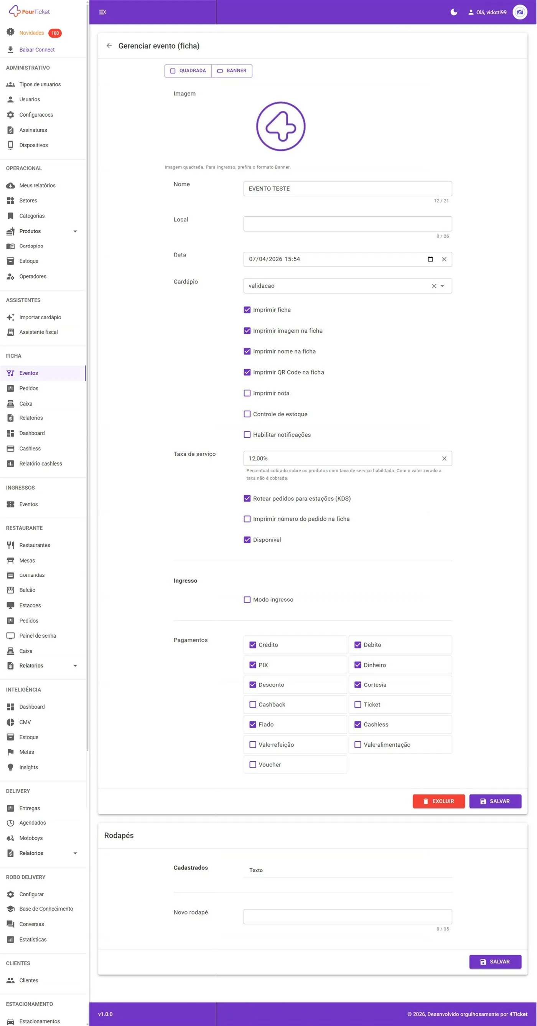This screenshot has width=537, height=1026.
Task: Toggle Rotear pedidos para estações (KDS)
Action: click(x=247, y=499)
